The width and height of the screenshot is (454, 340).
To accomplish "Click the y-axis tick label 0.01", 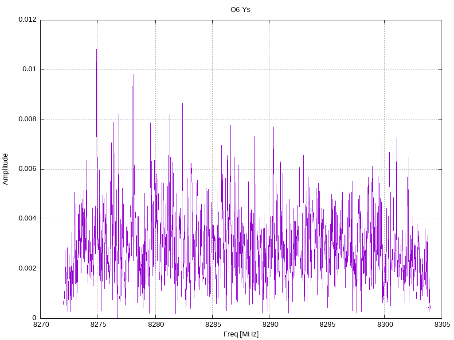I will tap(30, 69).
